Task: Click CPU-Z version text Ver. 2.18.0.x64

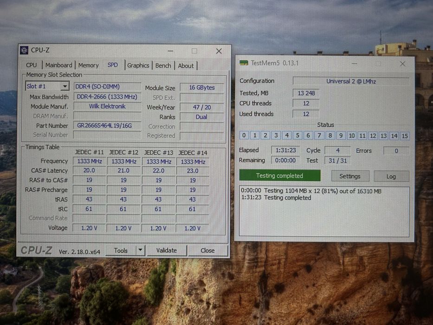Action: click(79, 252)
